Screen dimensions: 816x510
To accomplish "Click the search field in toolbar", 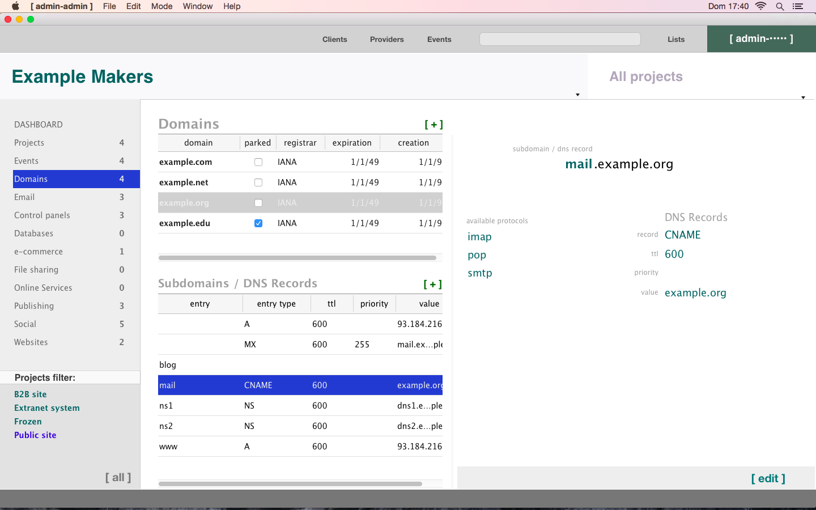I will 560,39.
